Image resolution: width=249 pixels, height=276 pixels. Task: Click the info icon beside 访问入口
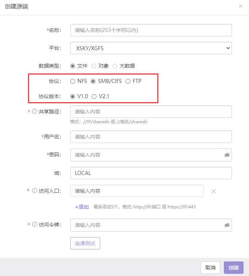pos(35,191)
